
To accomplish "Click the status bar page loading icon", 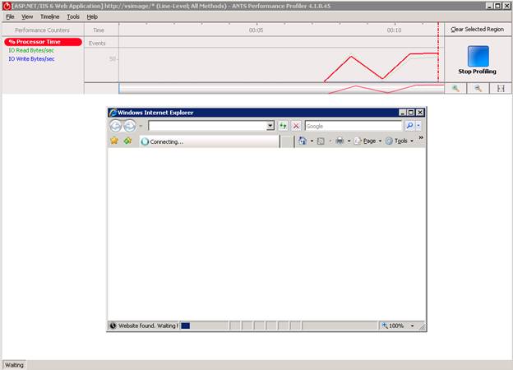I will tap(113, 326).
